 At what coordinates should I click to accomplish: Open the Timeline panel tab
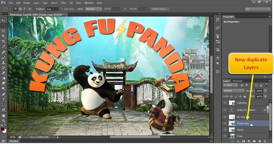[14, 141]
